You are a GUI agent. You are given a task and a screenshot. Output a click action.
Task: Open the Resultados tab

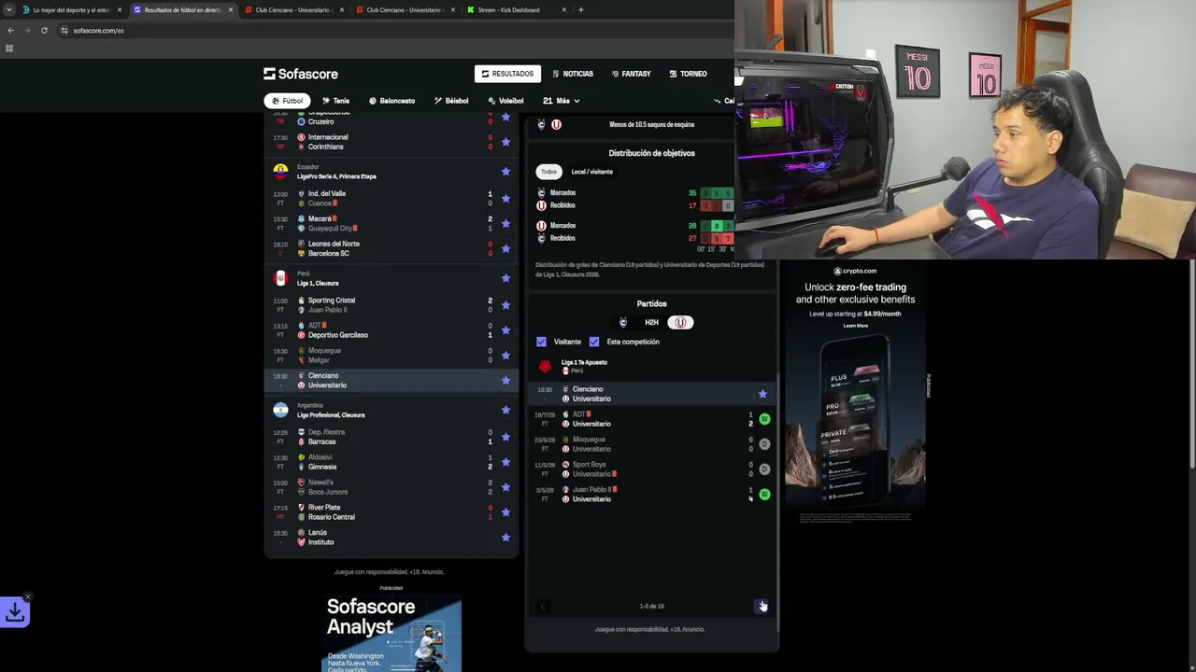(507, 74)
